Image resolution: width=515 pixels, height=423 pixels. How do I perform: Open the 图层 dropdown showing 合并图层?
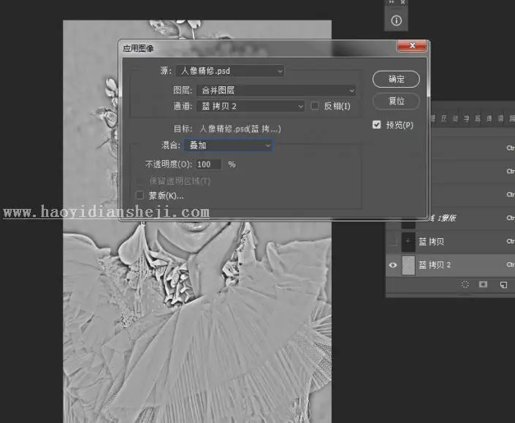point(276,90)
